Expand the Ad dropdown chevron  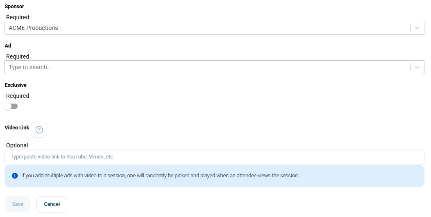pyautogui.click(x=417, y=67)
